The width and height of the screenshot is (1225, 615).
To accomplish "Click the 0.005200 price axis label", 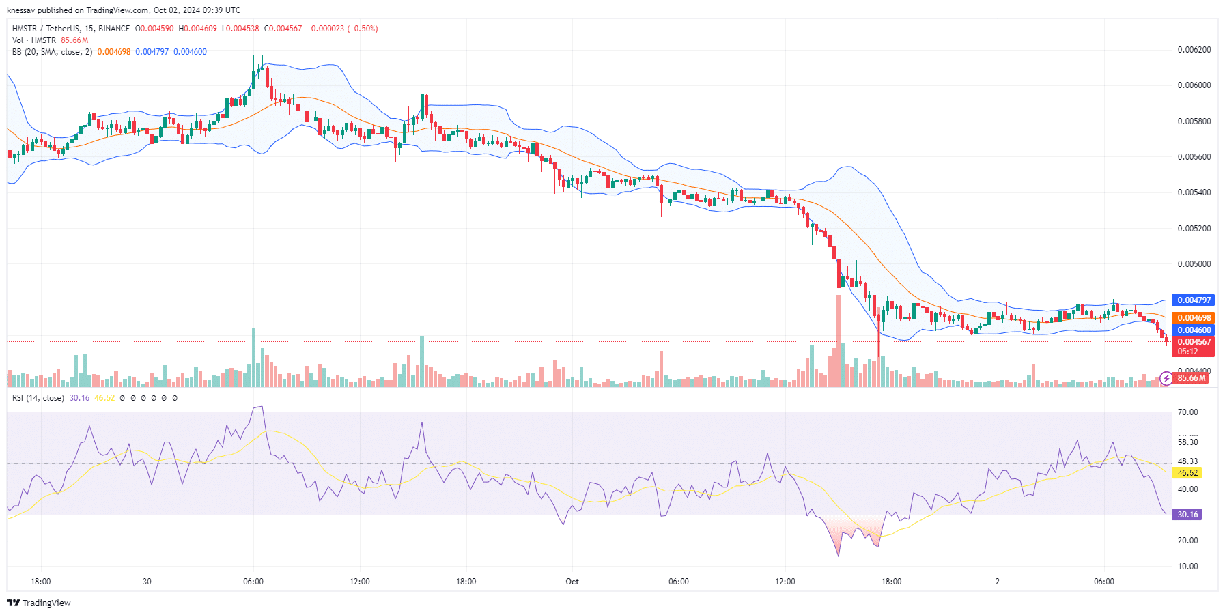I will click(x=1194, y=229).
